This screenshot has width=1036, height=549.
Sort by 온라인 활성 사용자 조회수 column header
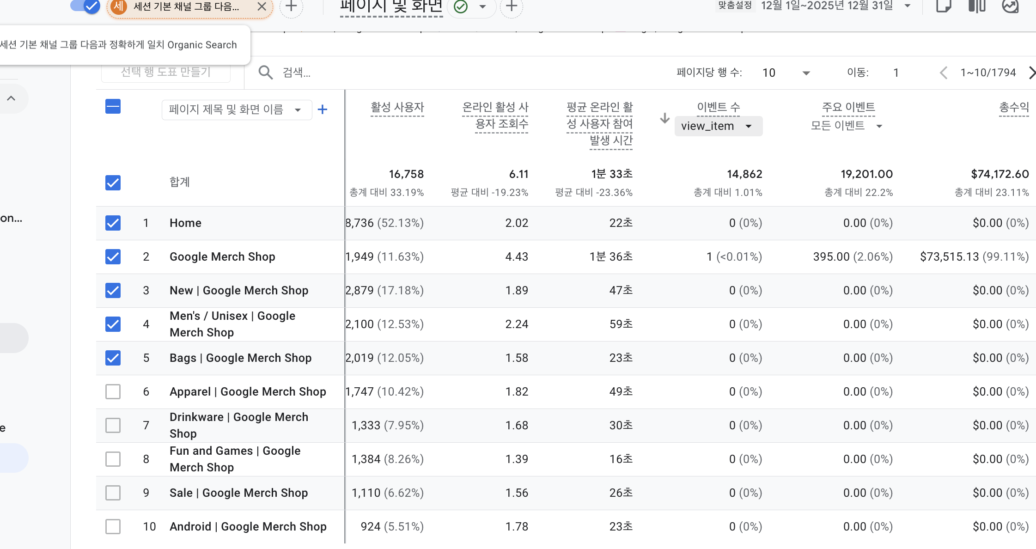[495, 116]
